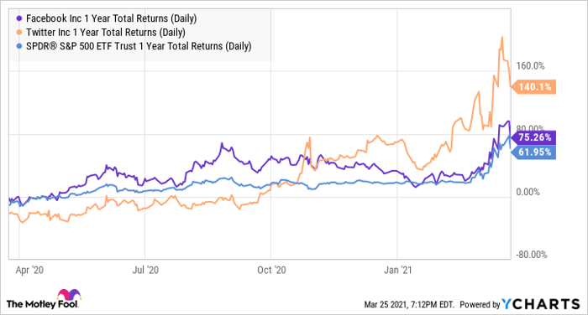Click the 160.0% y-axis label
This screenshot has height=315, width=588.
pyautogui.click(x=530, y=66)
